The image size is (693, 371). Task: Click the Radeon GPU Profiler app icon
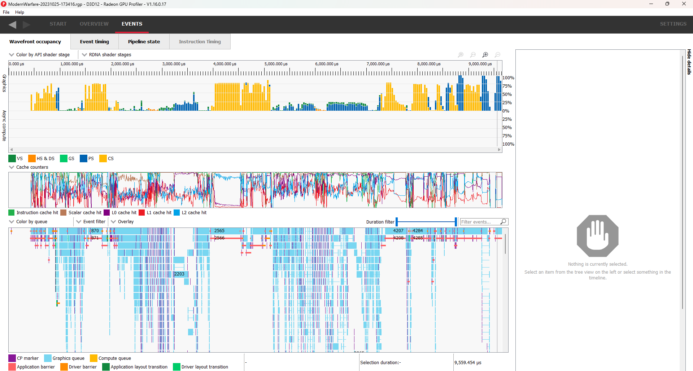tap(4, 4)
